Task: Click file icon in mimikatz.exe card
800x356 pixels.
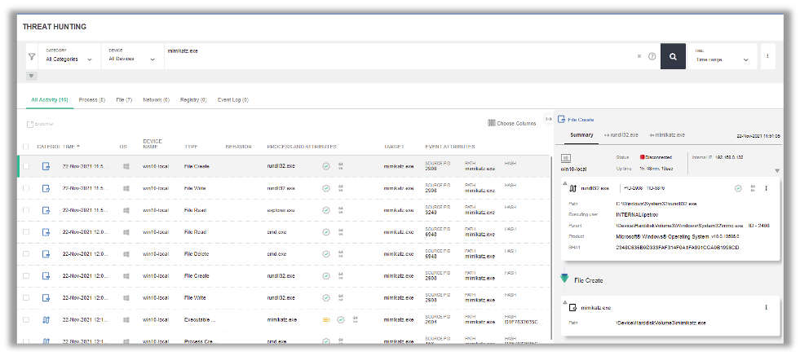Action: coord(572,308)
